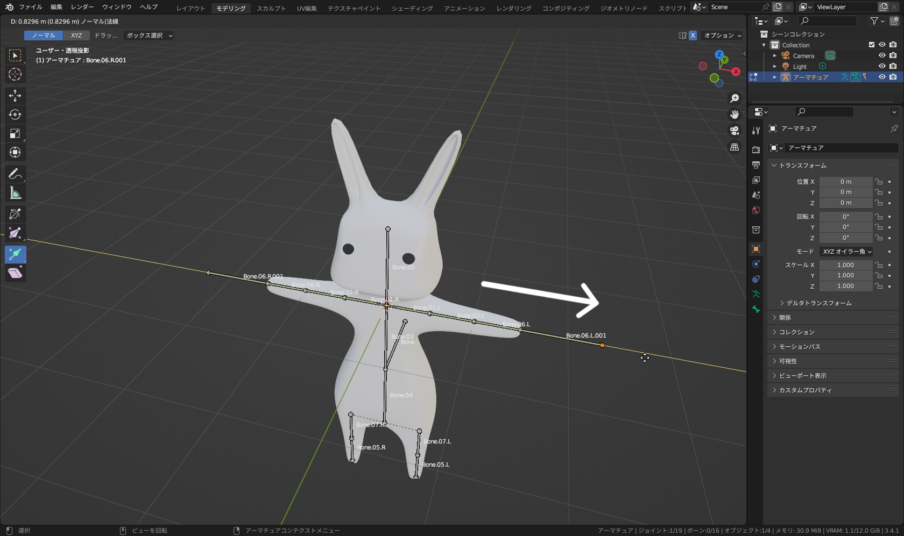
Task: Click the Blender logo menu icon
Action: (x=9, y=7)
